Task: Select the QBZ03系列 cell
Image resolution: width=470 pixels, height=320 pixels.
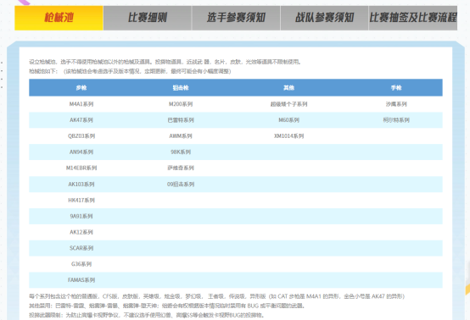Action: [81, 135]
